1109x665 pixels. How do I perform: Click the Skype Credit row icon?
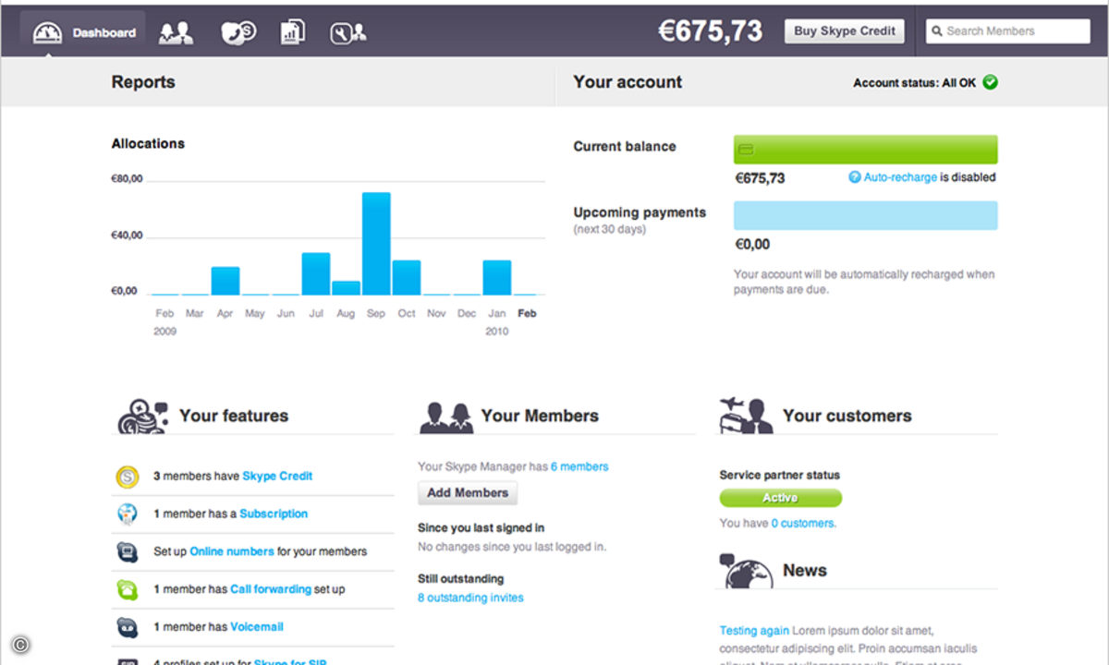click(x=127, y=477)
